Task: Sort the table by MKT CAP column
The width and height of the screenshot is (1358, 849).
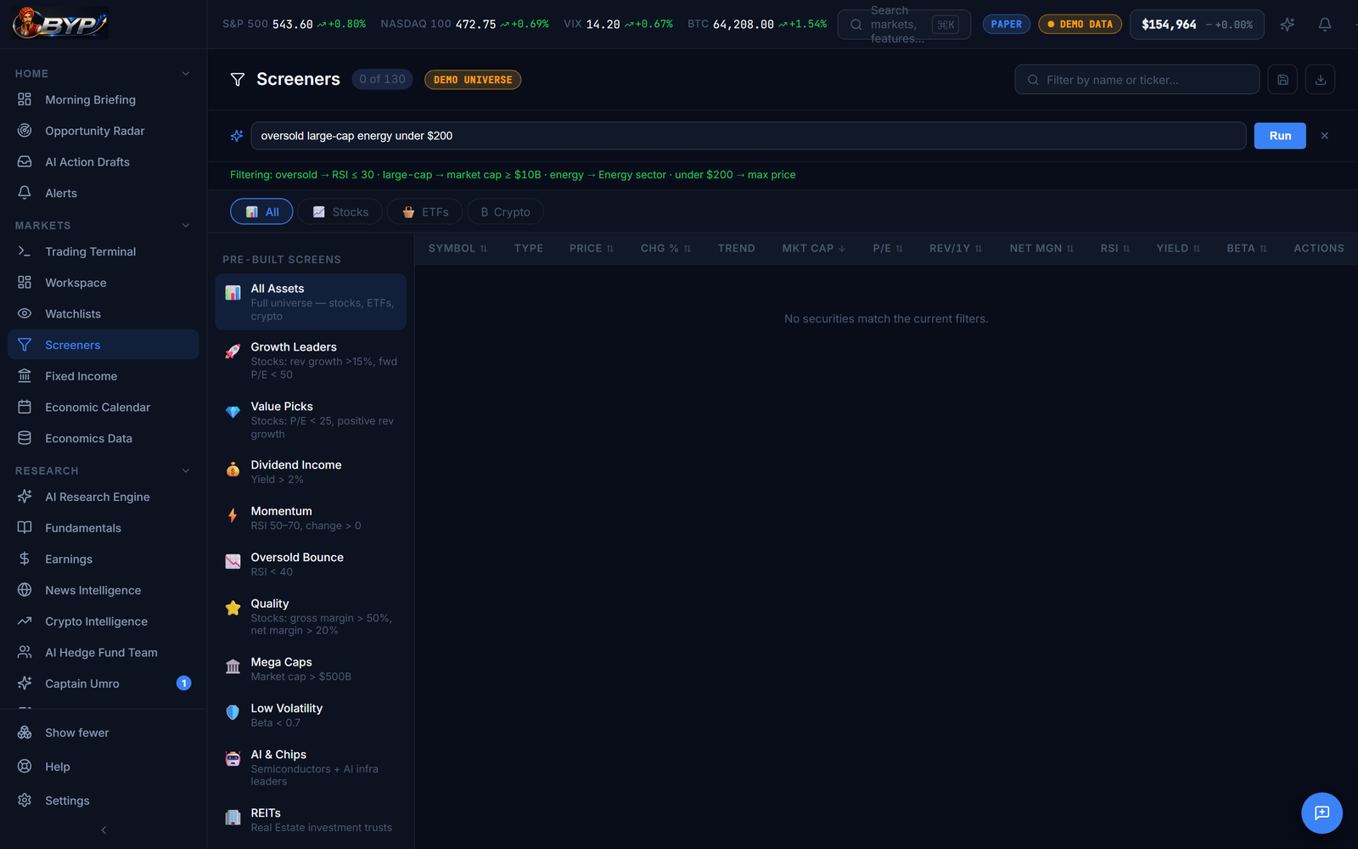Action: (814, 249)
